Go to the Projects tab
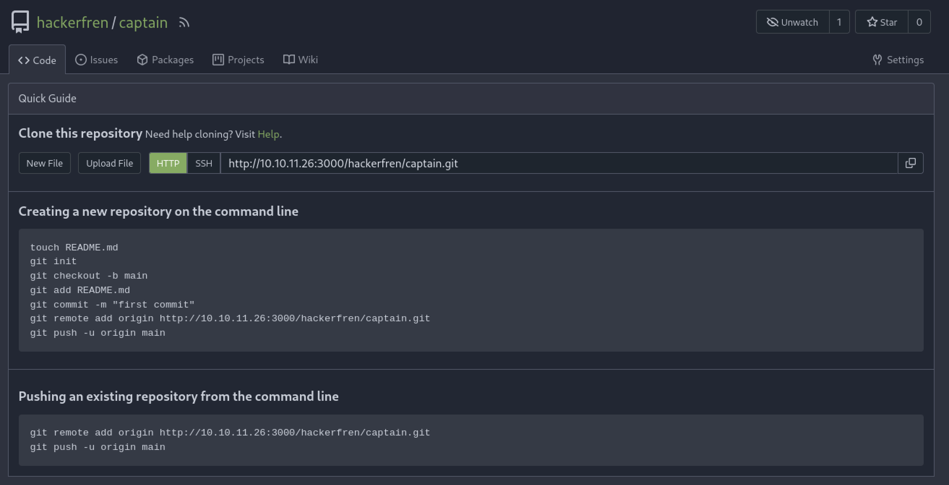The height and width of the screenshot is (485, 949). 239,60
